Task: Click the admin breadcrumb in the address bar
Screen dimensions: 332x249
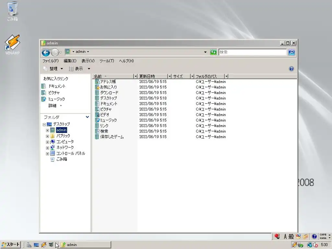Action: 80,52
